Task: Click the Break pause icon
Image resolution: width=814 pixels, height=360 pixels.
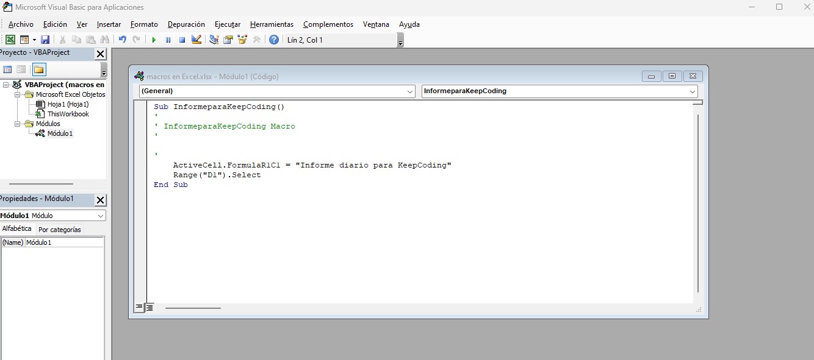Action: [168, 40]
